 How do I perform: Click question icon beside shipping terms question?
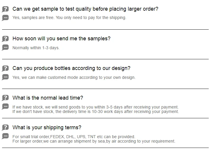5,128
